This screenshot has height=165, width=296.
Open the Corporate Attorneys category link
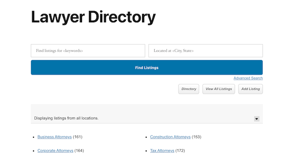[55, 151]
